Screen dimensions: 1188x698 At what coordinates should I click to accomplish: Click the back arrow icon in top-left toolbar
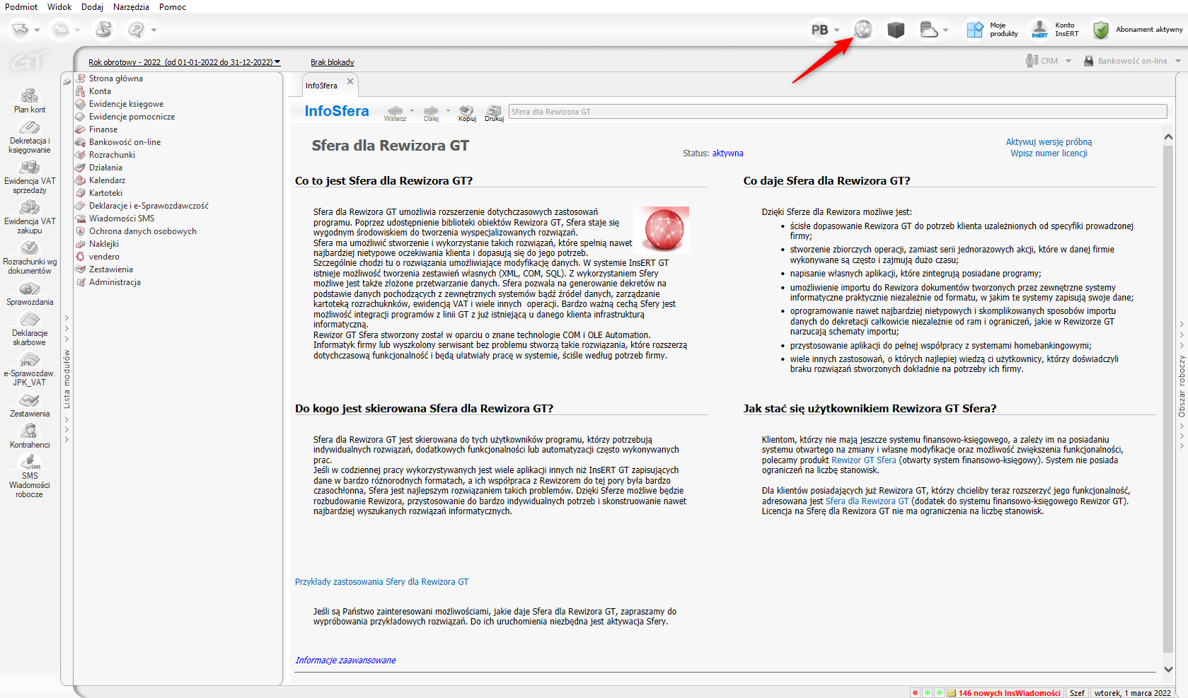pyautogui.click(x=21, y=30)
